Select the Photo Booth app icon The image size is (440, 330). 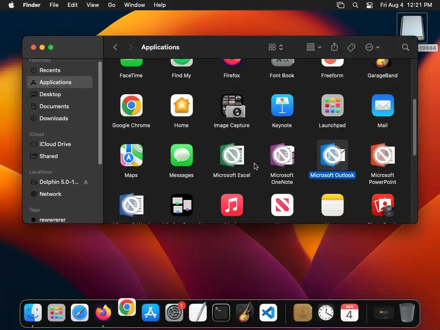382,205
